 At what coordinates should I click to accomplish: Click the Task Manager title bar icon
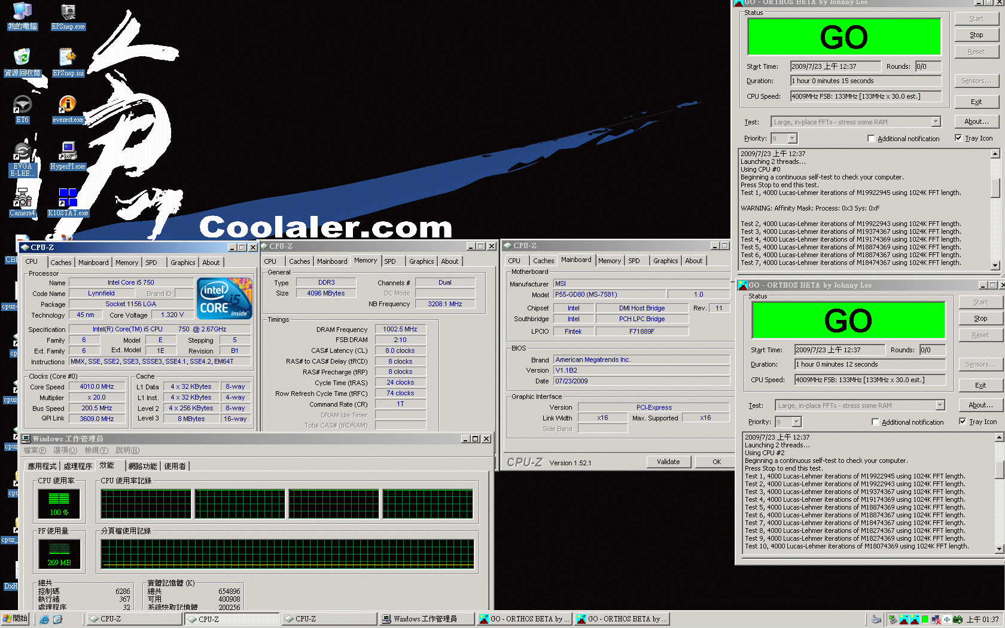click(26, 438)
